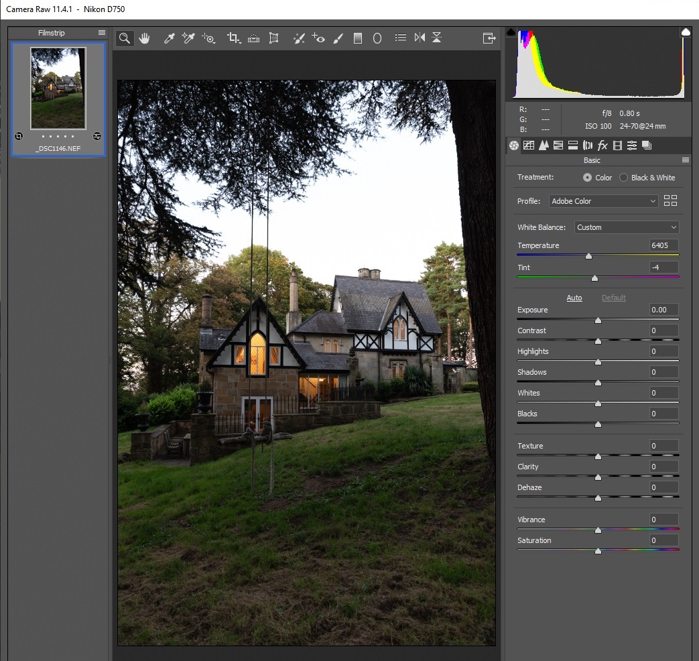The image size is (699, 661).
Task: Select the Red Eye Removal tool
Action: click(x=318, y=38)
